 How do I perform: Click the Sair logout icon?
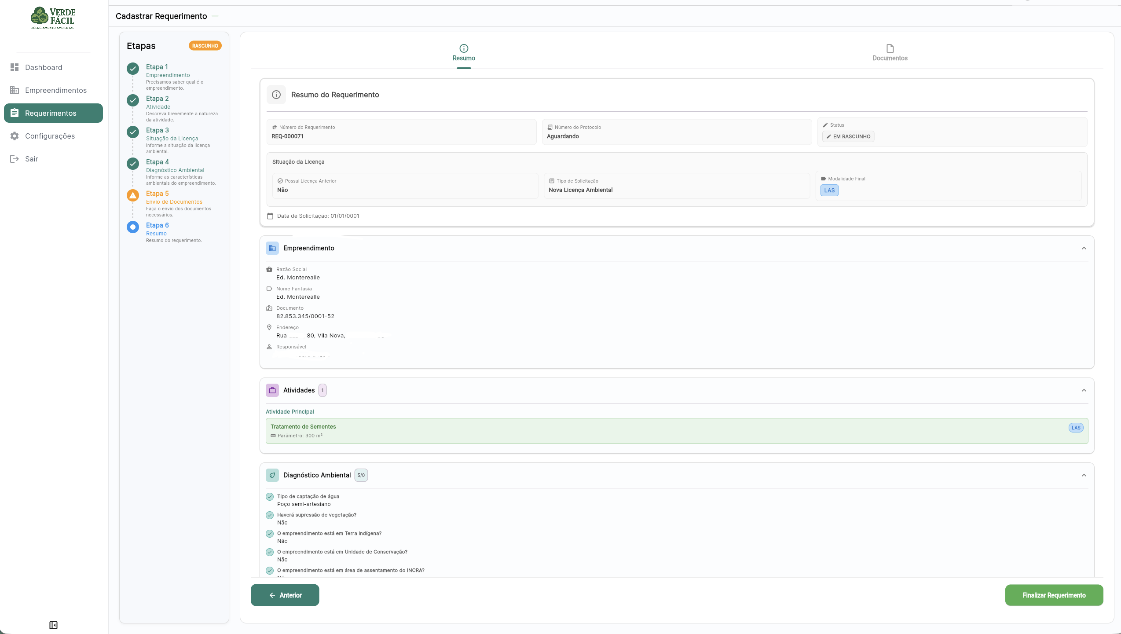pyautogui.click(x=15, y=159)
